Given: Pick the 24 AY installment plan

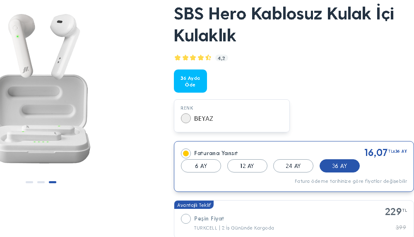Looking at the screenshot, I should [293, 166].
